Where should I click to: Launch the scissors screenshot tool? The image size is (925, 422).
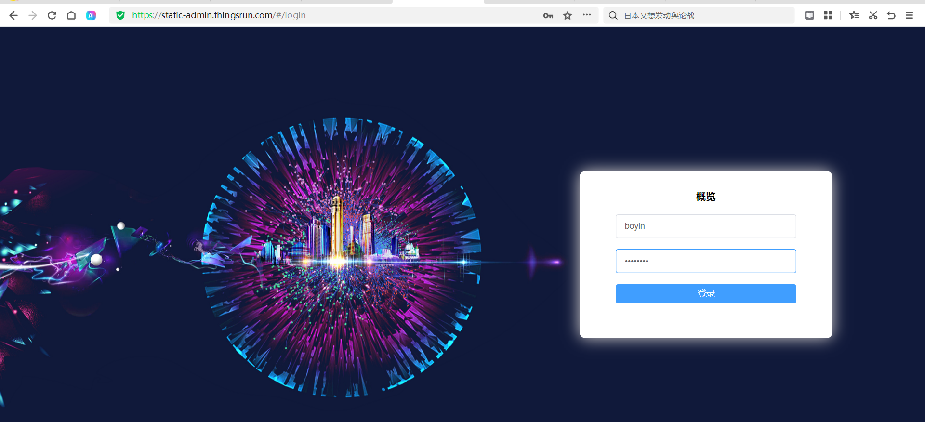click(x=873, y=15)
